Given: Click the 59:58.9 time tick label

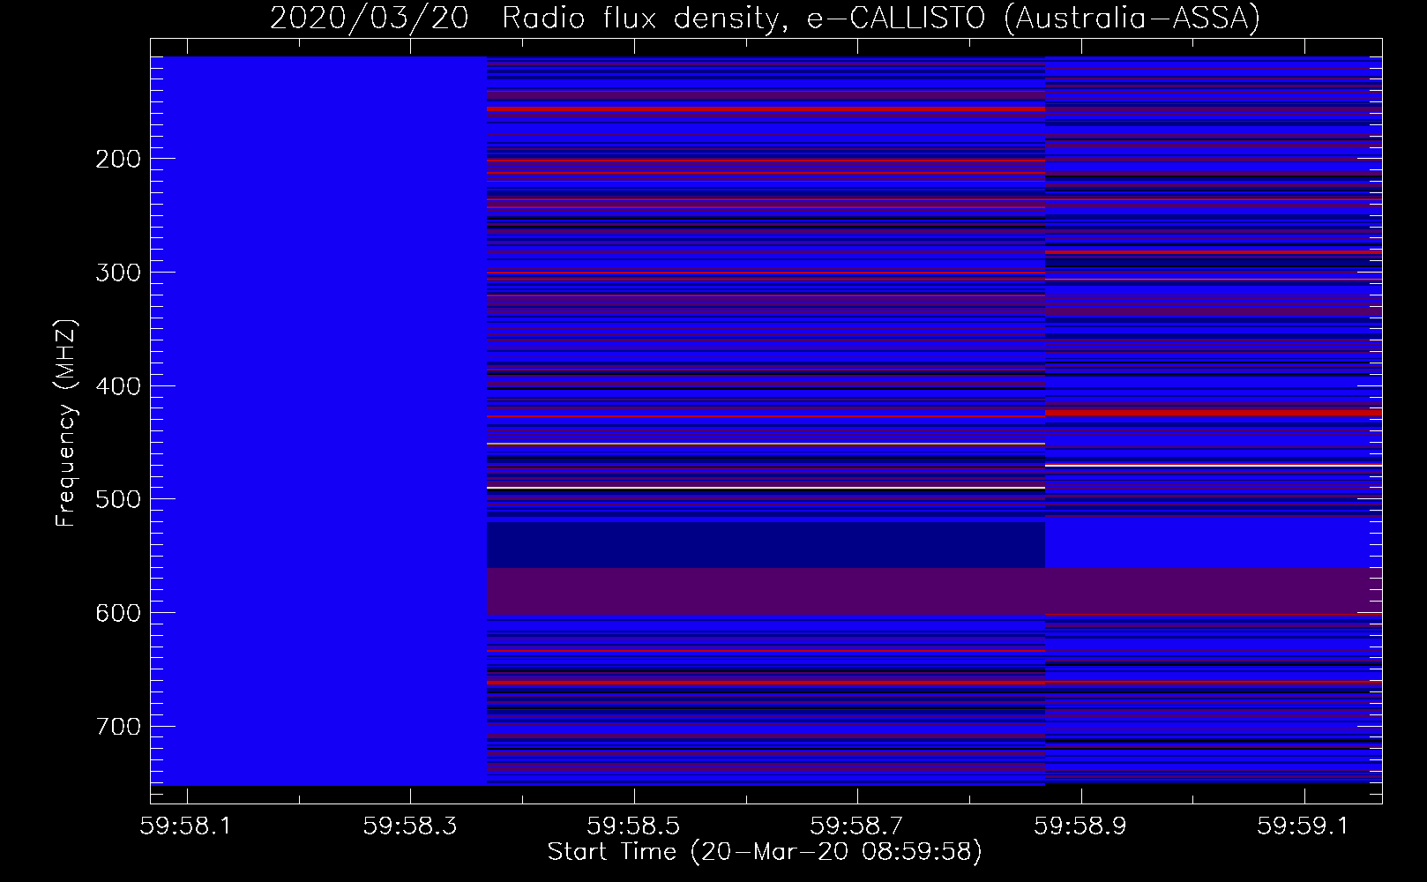Looking at the screenshot, I should [x=1081, y=826].
